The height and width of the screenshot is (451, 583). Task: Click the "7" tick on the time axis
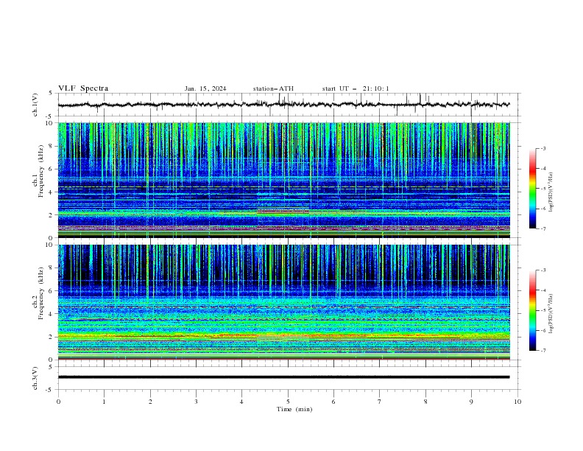coord(380,402)
